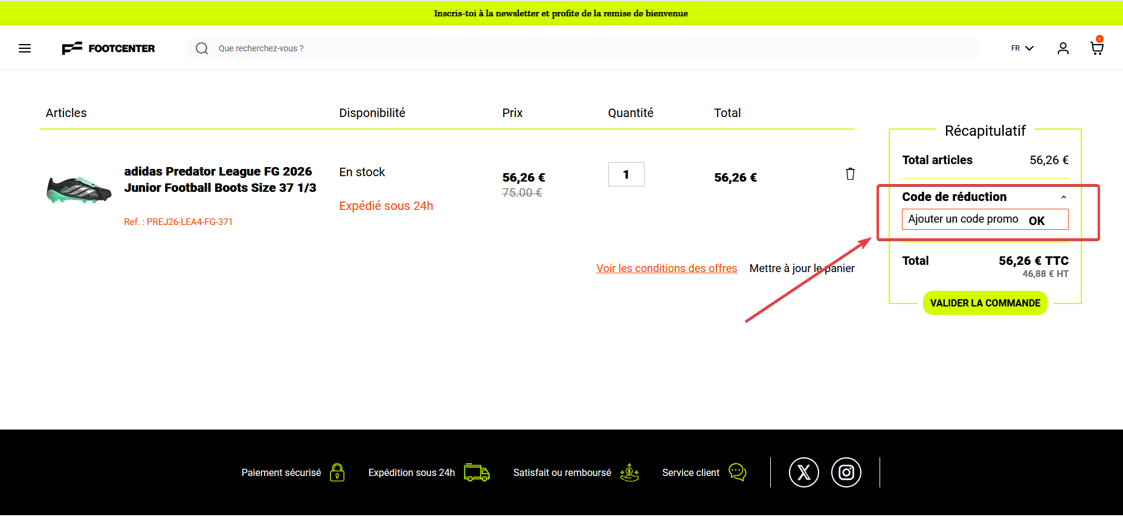Open the X social media link

coord(804,472)
